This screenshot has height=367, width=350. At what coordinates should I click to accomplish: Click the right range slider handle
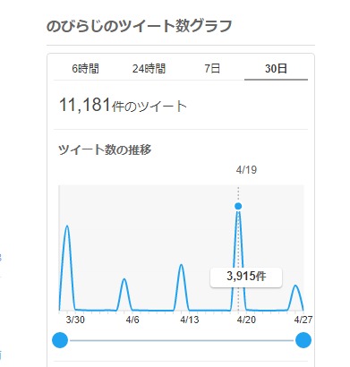click(x=303, y=340)
